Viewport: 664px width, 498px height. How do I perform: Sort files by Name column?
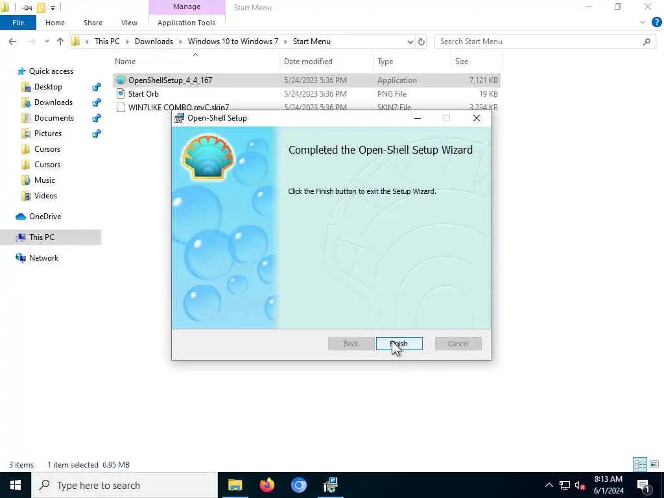tap(125, 62)
